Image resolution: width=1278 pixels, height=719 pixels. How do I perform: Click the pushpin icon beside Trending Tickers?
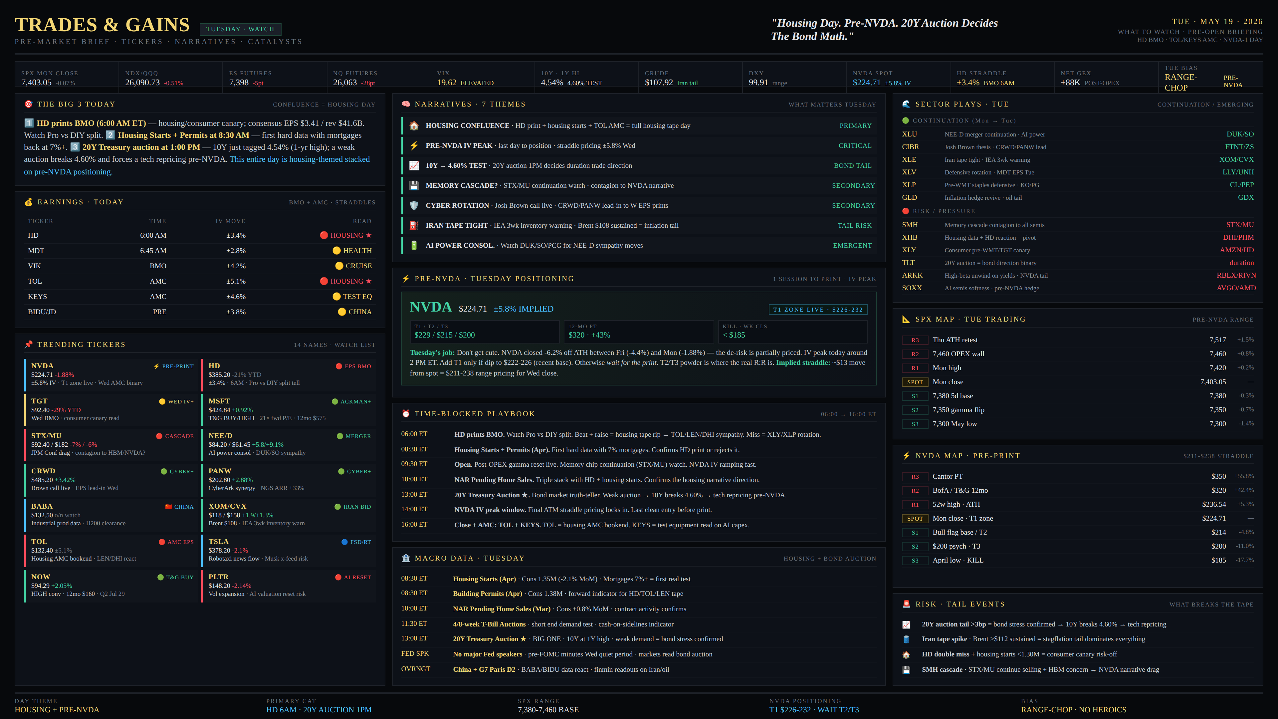28,345
